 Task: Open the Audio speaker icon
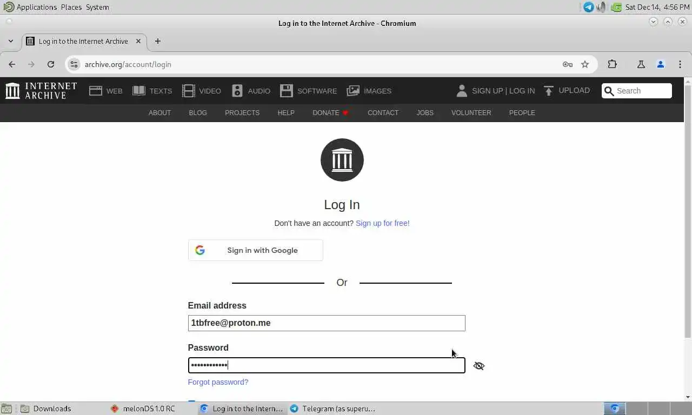click(237, 91)
